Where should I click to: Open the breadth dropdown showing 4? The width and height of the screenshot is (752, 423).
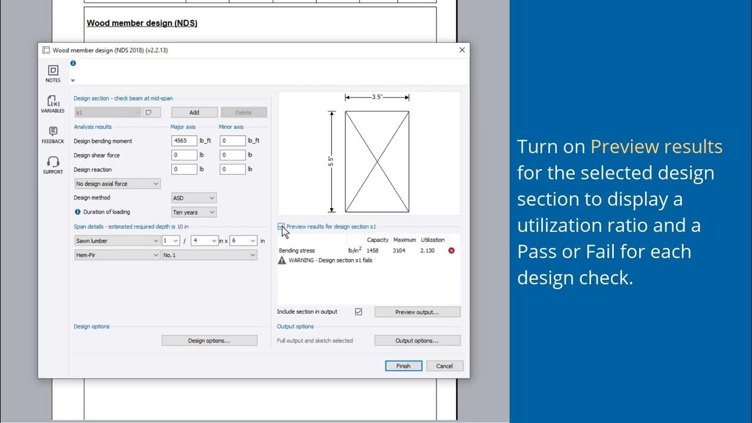click(x=204, y=241)
